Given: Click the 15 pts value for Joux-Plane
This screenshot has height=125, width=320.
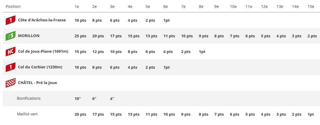Looking at the screenshot, I should point(80,52).
